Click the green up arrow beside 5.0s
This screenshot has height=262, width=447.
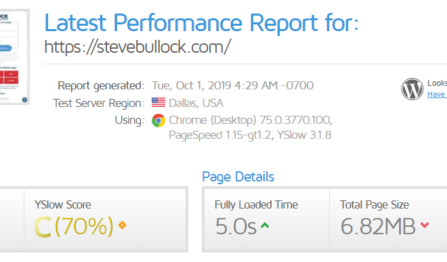(265, 225)
